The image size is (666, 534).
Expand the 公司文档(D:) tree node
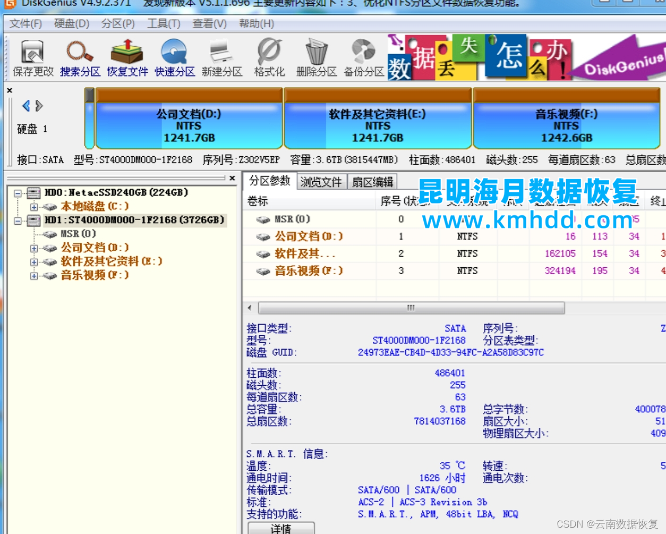(34, 248)
